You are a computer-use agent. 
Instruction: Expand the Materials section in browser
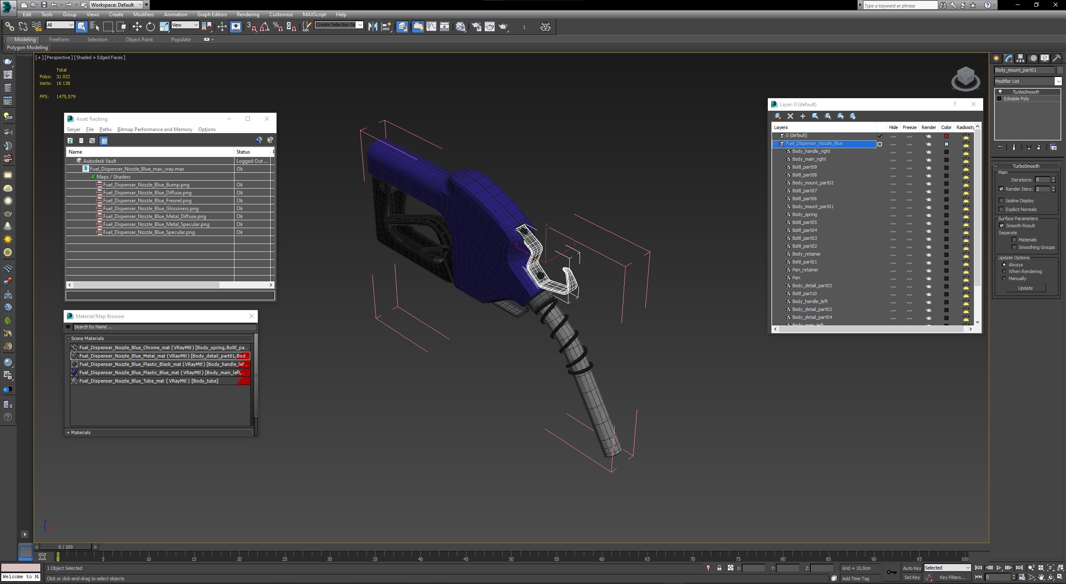point(68,432)
